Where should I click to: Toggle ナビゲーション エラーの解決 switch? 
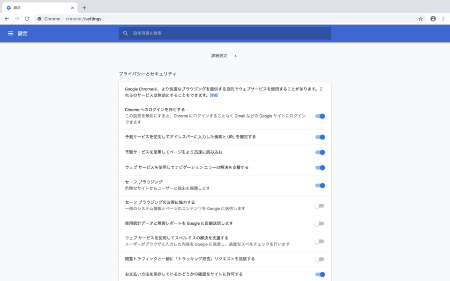point(320,168)
